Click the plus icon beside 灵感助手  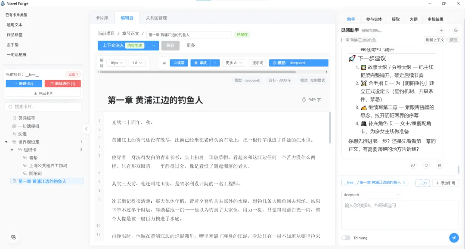[x=441, y=30]
